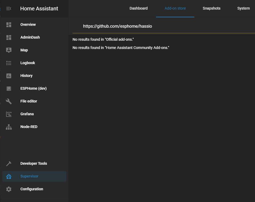Viewport: 255px width, 202px height.
Task: Select the Add-on store tab
Action: coord(175,8)
